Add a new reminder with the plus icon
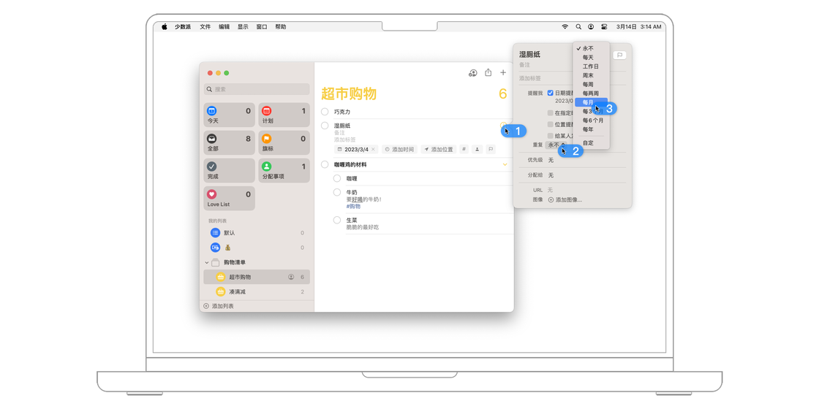This screenshot has width=819, height=409. click(x=503, y=72)
